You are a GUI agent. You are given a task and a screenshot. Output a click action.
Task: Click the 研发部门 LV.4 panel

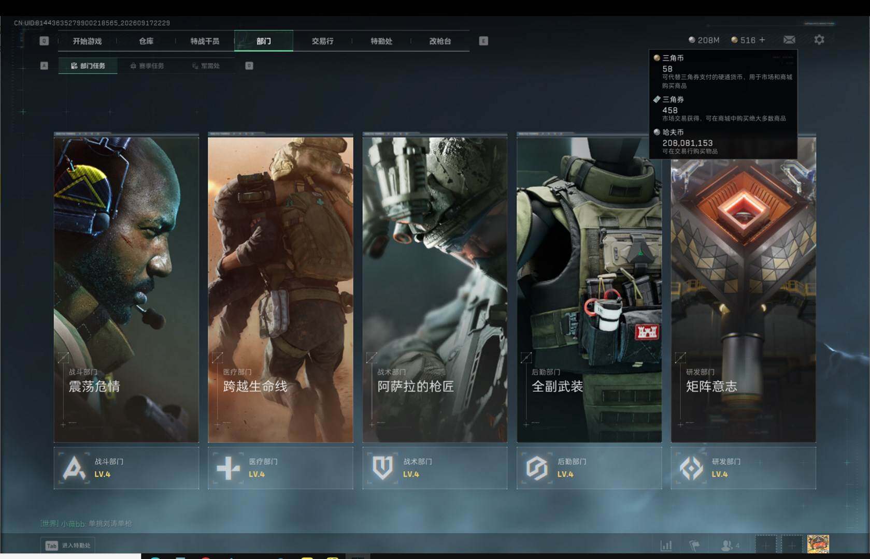(743, 468)
